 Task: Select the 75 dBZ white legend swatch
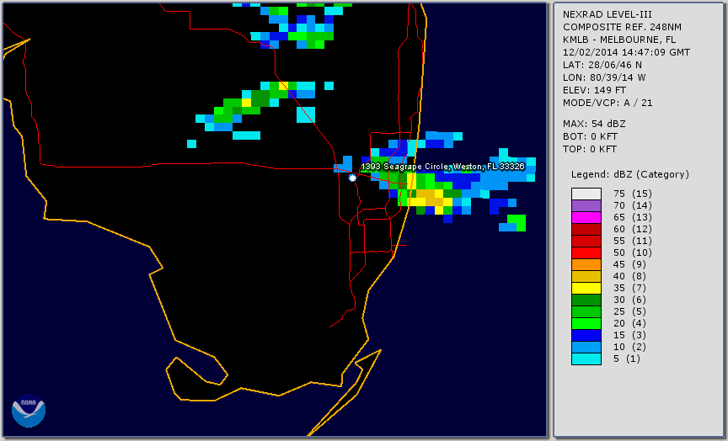pos(586,194)
